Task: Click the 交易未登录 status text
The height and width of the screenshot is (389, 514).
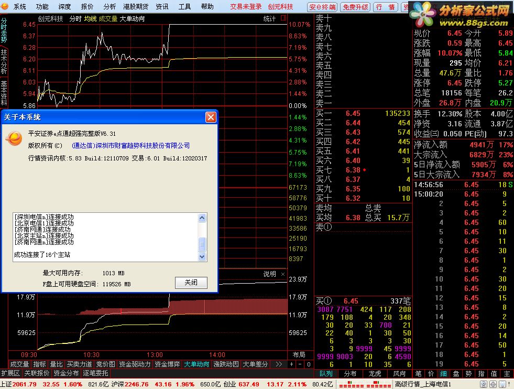Action: point(246,7)
